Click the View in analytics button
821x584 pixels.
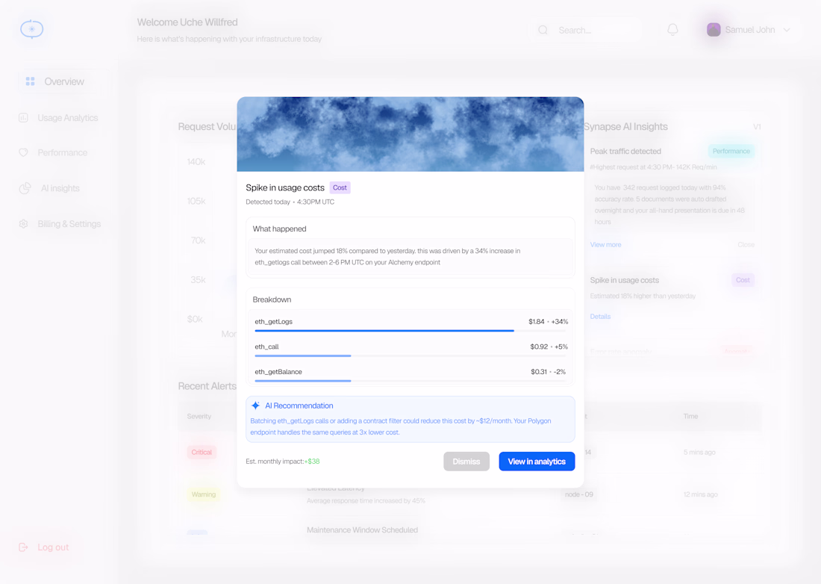coord(537,462)
